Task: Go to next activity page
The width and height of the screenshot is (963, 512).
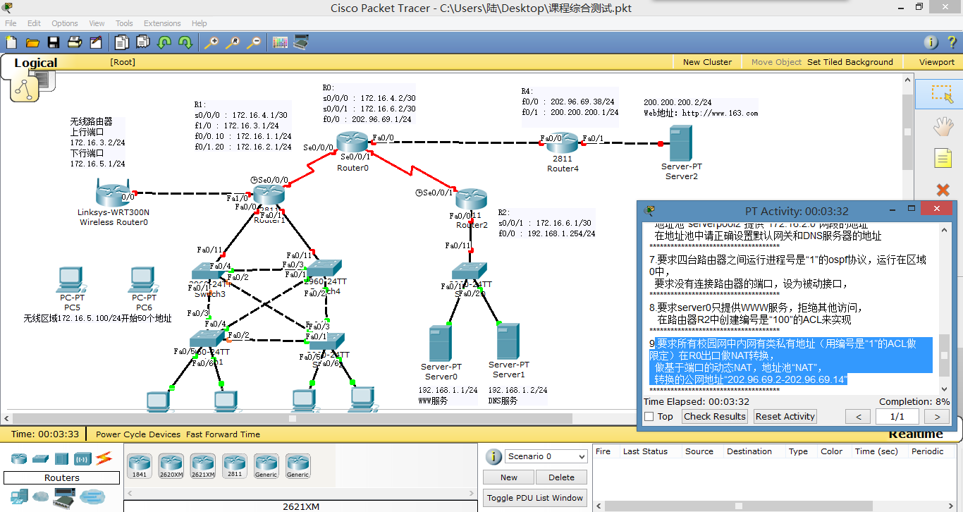Action: 937,417
